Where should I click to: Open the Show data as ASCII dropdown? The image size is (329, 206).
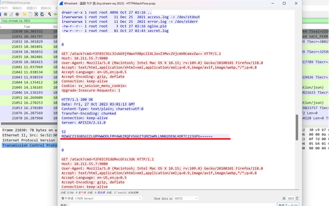(x=186, y=198)
